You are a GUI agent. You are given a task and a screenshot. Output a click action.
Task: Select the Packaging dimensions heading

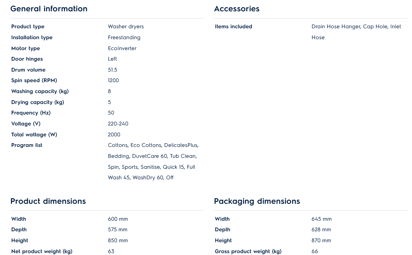(257, 201)
